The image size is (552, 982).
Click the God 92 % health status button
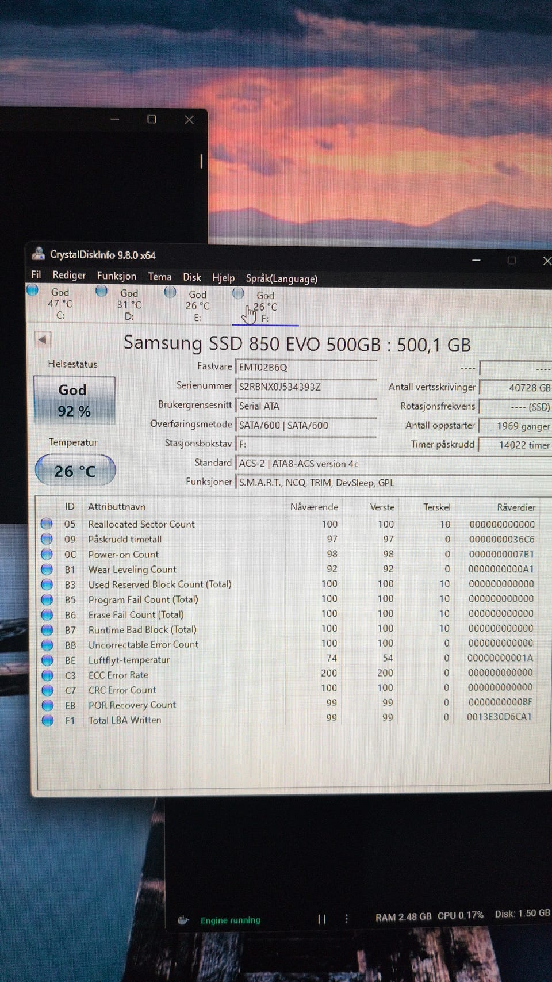pos(74,400)
